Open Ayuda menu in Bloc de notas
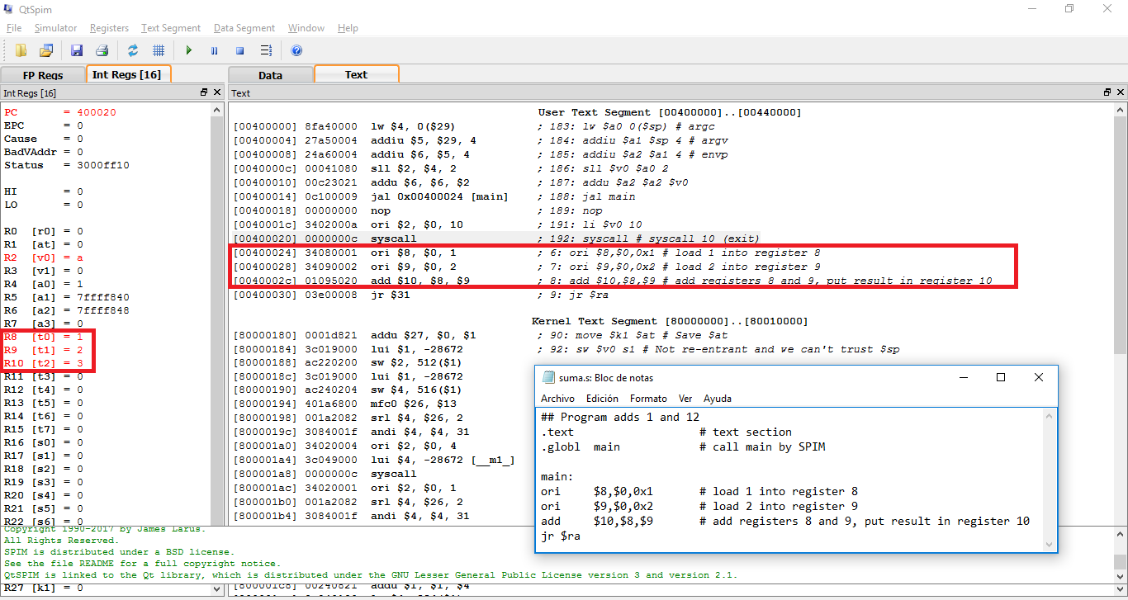This screenshot has width=1128, height=600. pos(717,399)
